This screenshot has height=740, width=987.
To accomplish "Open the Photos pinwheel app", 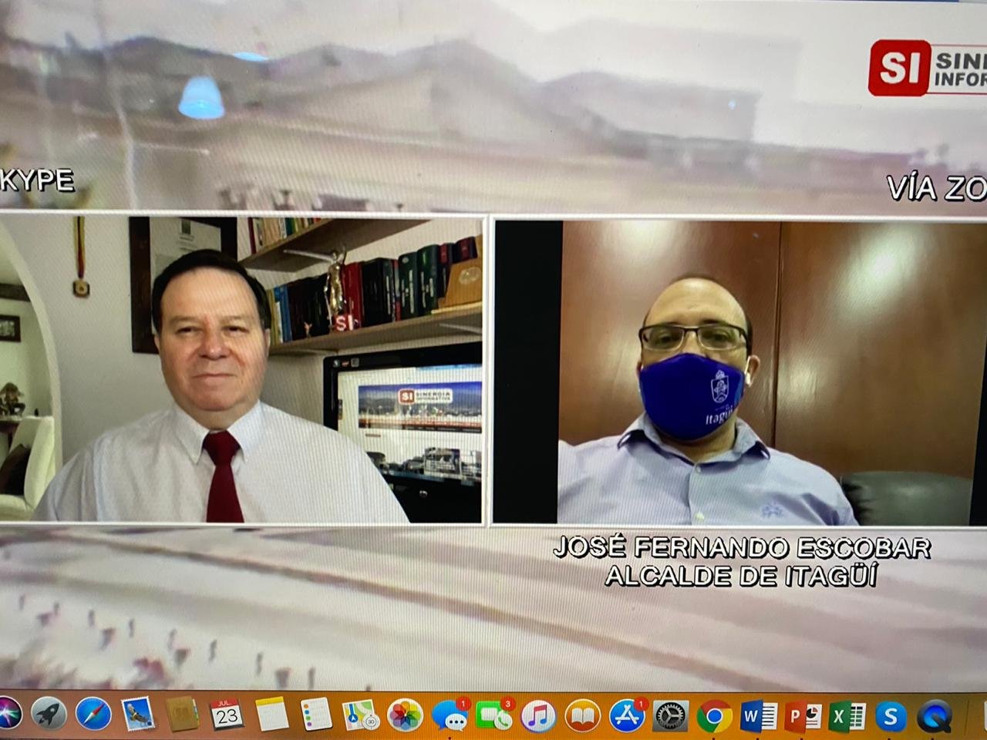I will click(x=405, y=715).
